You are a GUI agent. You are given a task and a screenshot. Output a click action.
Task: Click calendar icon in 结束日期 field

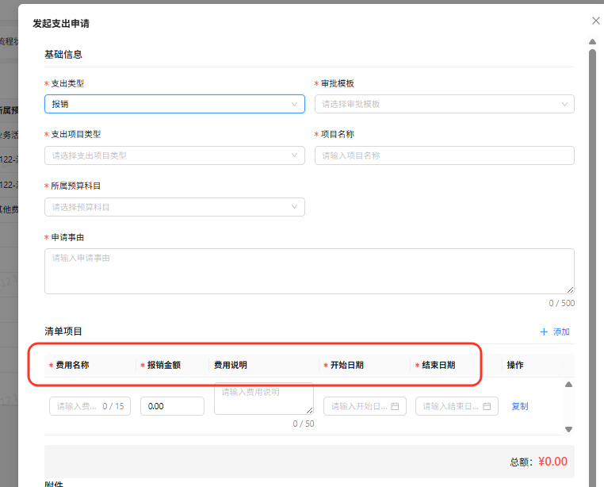[x=487, y=406]
